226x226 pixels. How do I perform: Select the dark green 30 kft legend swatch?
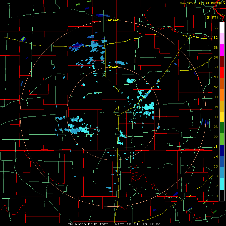[x=222, y=128]
